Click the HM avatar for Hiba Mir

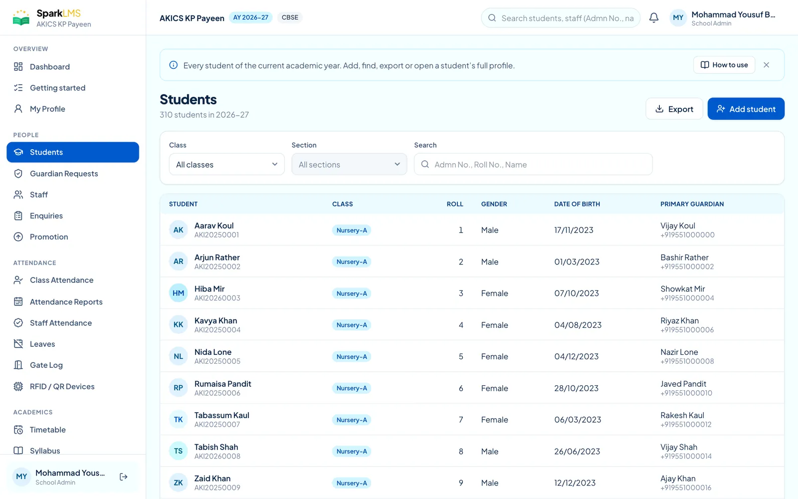(178, 293)
